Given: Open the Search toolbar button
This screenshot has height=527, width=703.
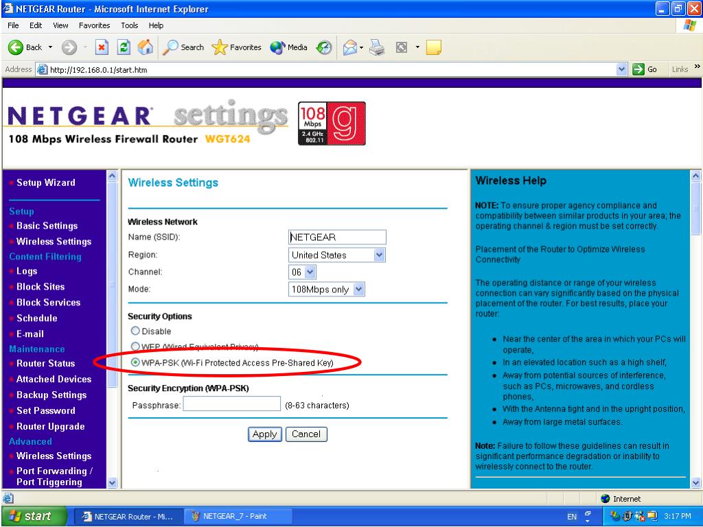Looking at the screenshot, I should tap(183, 47).
